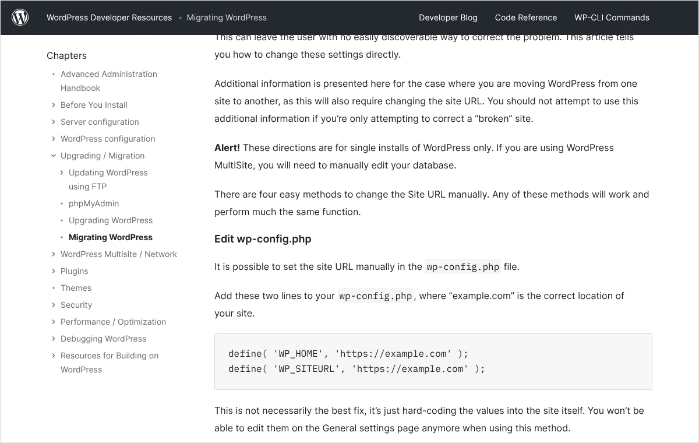This screenshot has height=443, width=699.
Task: Open the Code Reference menu item
Action: [x=526, y=17]
